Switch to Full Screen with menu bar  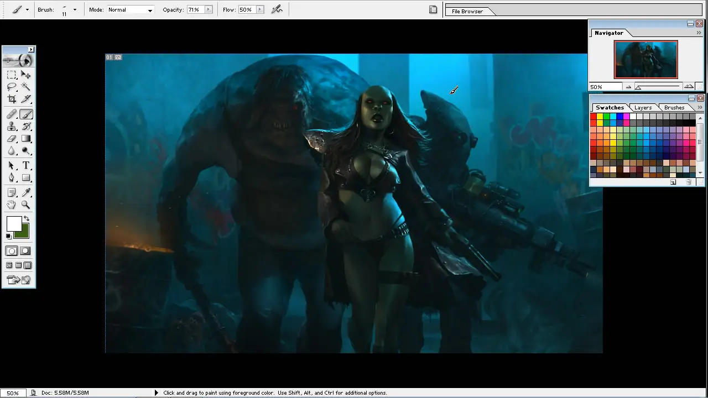click(19, 265)
